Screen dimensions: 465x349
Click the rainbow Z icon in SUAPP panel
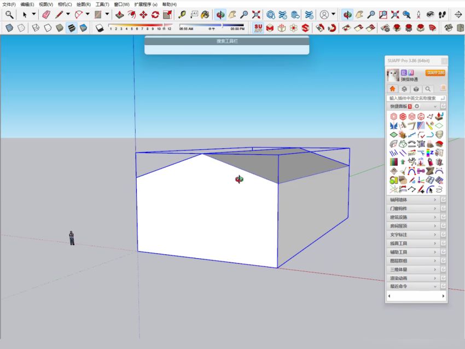pos(429,153)
